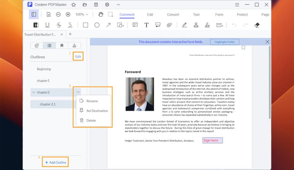Screen dimensions: 294x170
Task: Click the Redo arrow
Action: pyautogui.click(x=245, y=25)
